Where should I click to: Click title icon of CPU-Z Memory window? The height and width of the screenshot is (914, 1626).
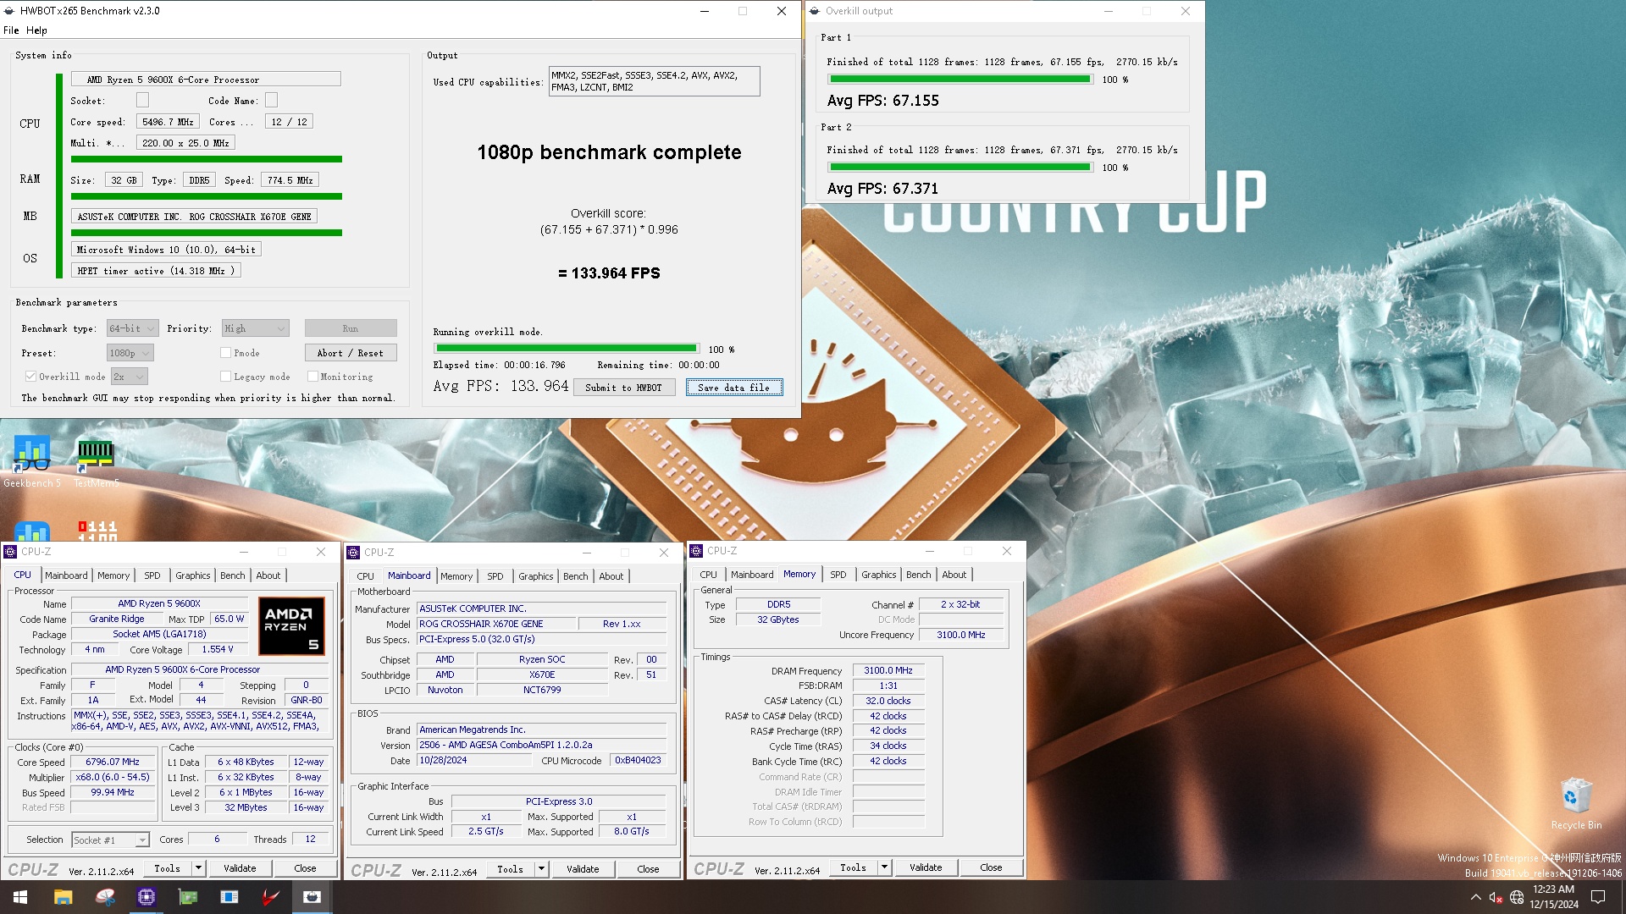point(696,551)
